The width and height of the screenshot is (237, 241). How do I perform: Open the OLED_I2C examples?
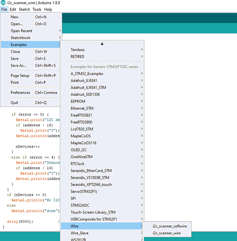pyautogui.click(x=102, y=150)
